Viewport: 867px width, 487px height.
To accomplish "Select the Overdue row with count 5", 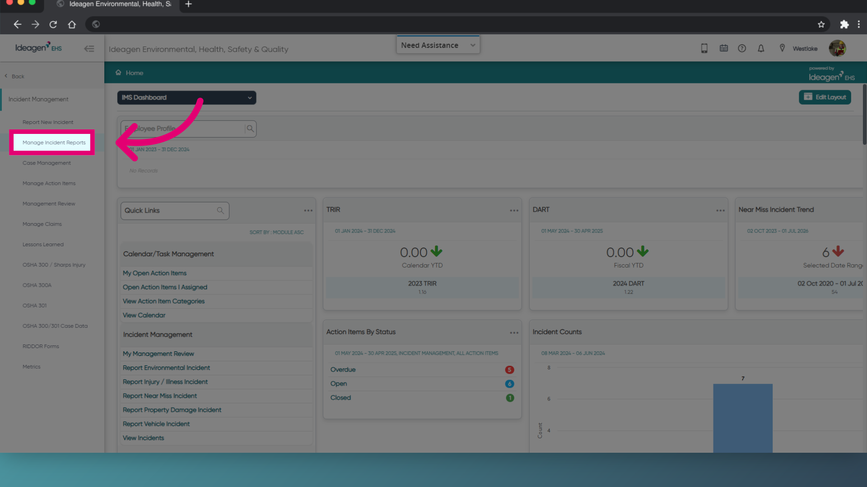I will tap(422, 370).
